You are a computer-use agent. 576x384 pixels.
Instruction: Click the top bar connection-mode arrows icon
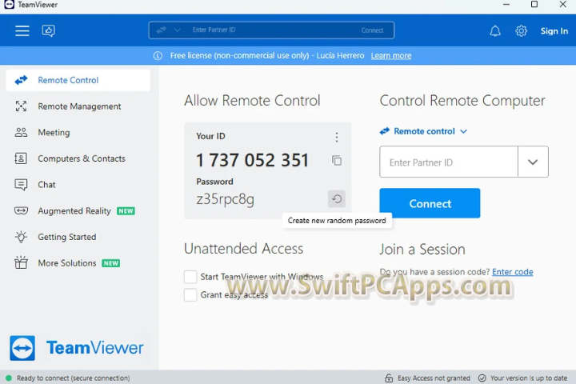pos(162,30)
